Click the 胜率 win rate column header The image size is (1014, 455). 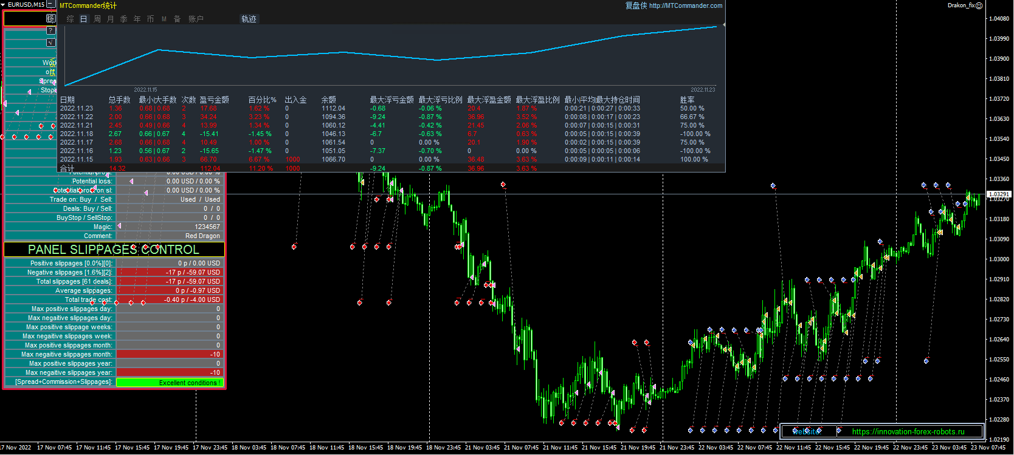pyautogui.click(x=687, y=100)
